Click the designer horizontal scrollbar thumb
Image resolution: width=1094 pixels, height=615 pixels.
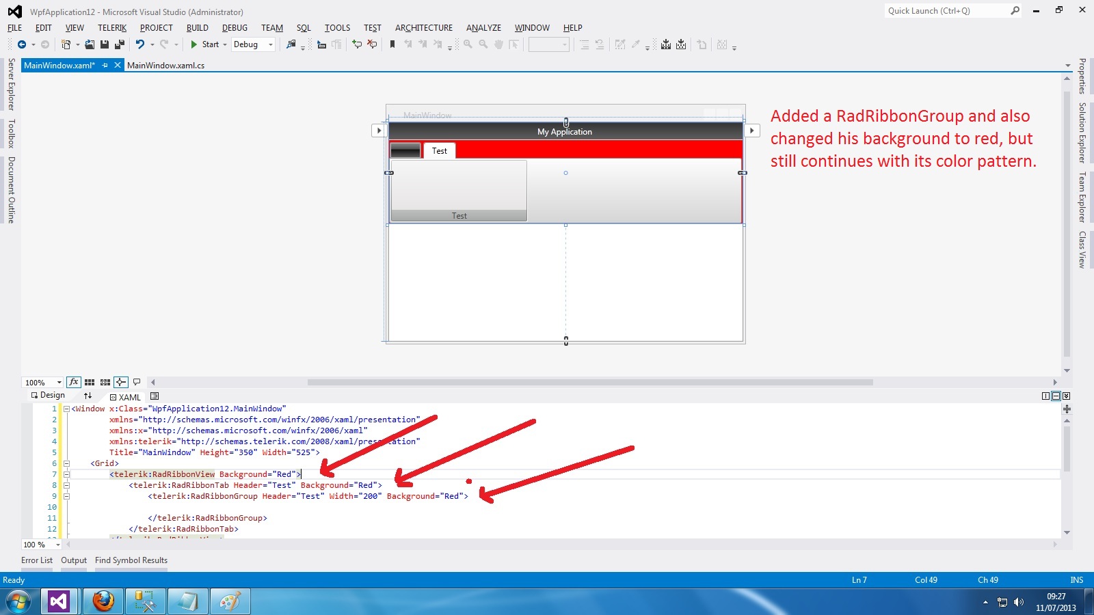point(590,382)
